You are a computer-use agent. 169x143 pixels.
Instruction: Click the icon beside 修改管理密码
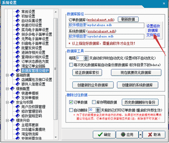[18, 111]
